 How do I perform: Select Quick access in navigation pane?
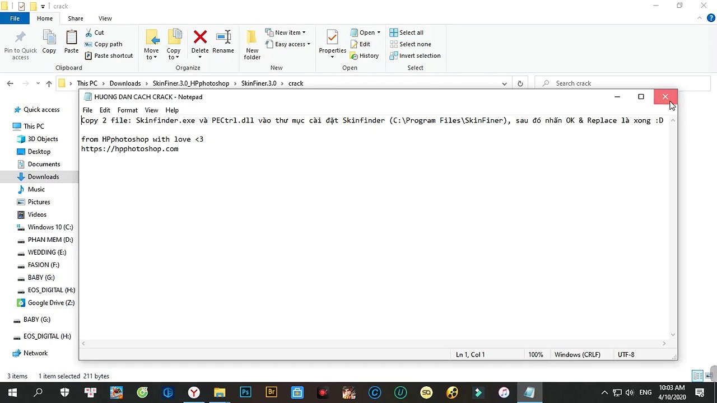41,110
